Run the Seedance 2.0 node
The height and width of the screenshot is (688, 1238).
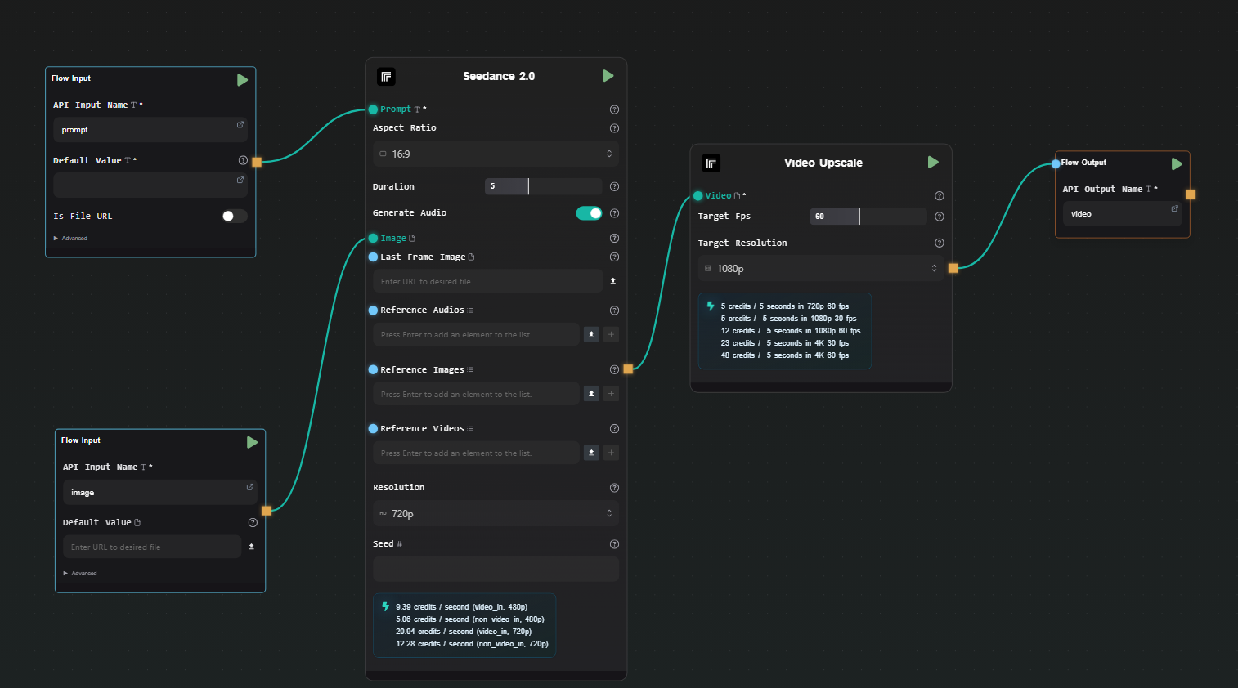pos(608,76)
